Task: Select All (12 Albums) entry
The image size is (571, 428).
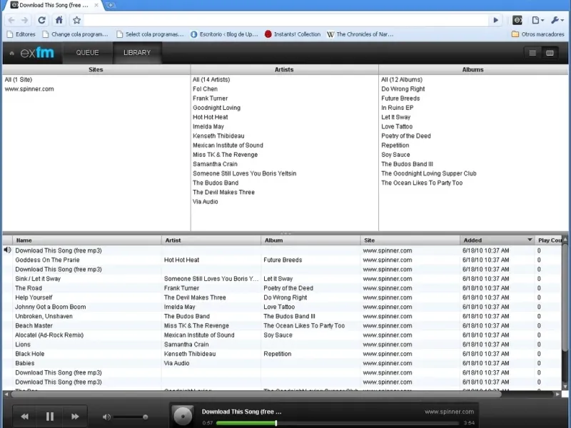Action: tap(402, 79)
